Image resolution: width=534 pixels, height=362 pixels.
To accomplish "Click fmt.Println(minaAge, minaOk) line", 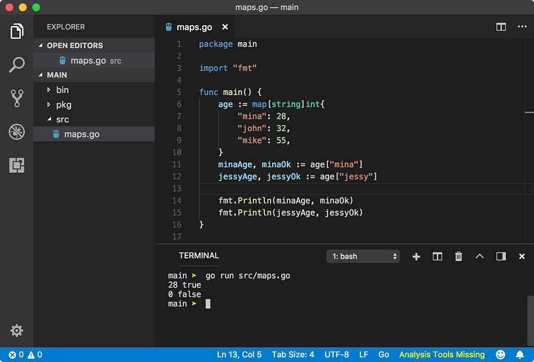I will [x=286, y=201].
